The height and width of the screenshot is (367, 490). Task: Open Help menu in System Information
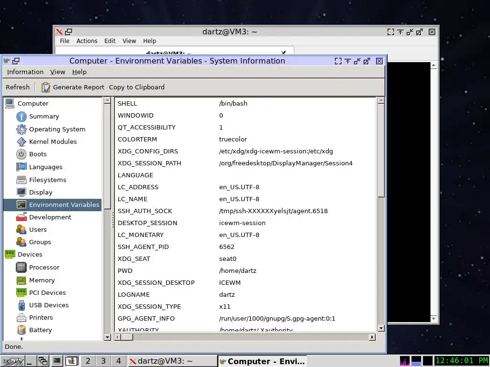tap(79, 72)
